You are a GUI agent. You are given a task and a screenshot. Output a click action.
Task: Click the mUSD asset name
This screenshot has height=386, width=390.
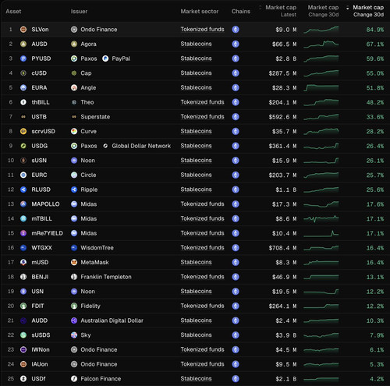coord(40,262)
